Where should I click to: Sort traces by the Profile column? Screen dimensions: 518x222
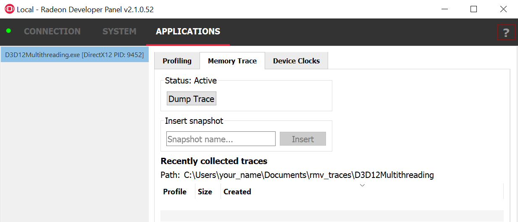click(x=175, y=192)
